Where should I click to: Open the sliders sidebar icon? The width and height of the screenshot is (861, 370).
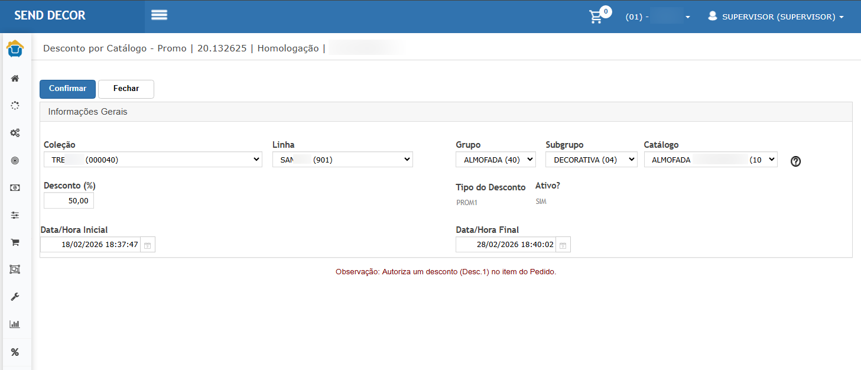tap(15, 215)
